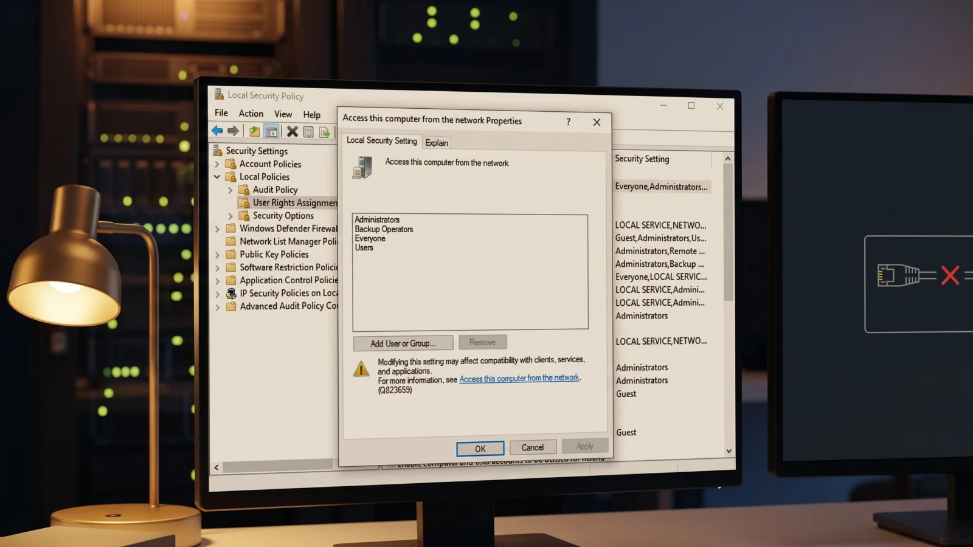Open the Help menu

pyautogui.click(x=312, y=115)
